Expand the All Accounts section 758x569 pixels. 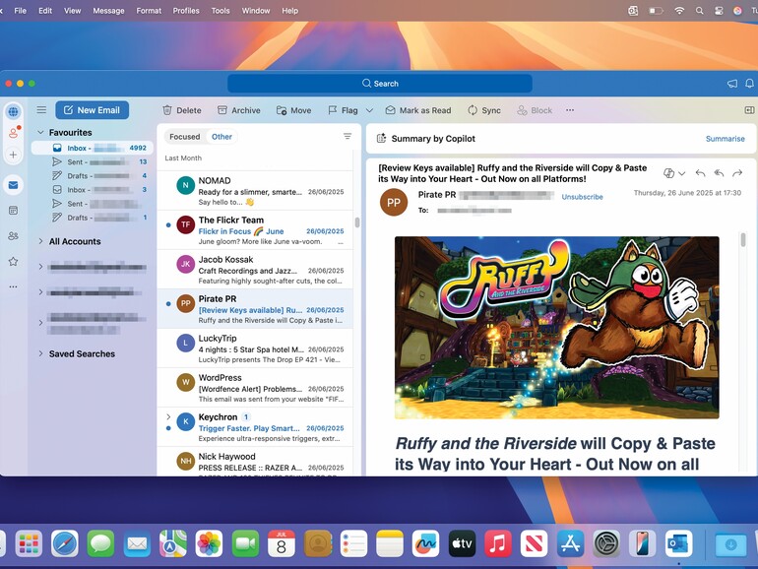(40, 241)
